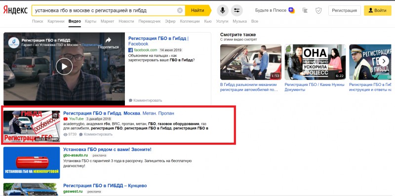Image resolution: width=395 pixels, height=196 pixels.
Task: Click 'Будьте в Плюсе' link
Action: [x=271, y=10]
